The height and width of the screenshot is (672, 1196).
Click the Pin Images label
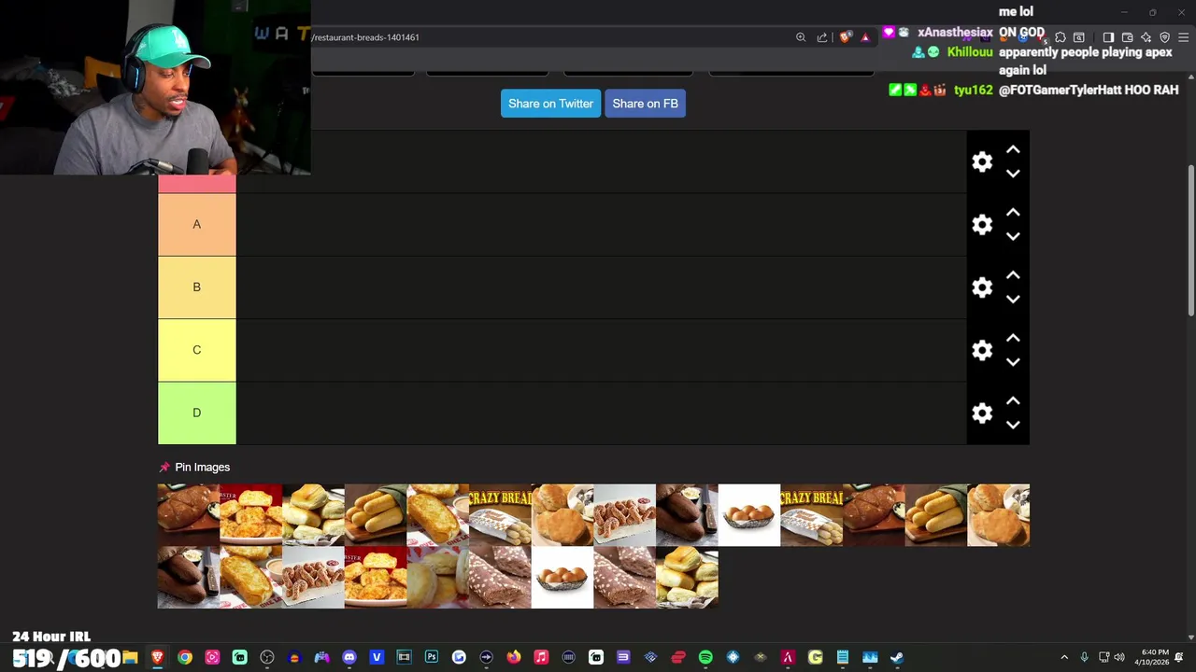[202, 468]
